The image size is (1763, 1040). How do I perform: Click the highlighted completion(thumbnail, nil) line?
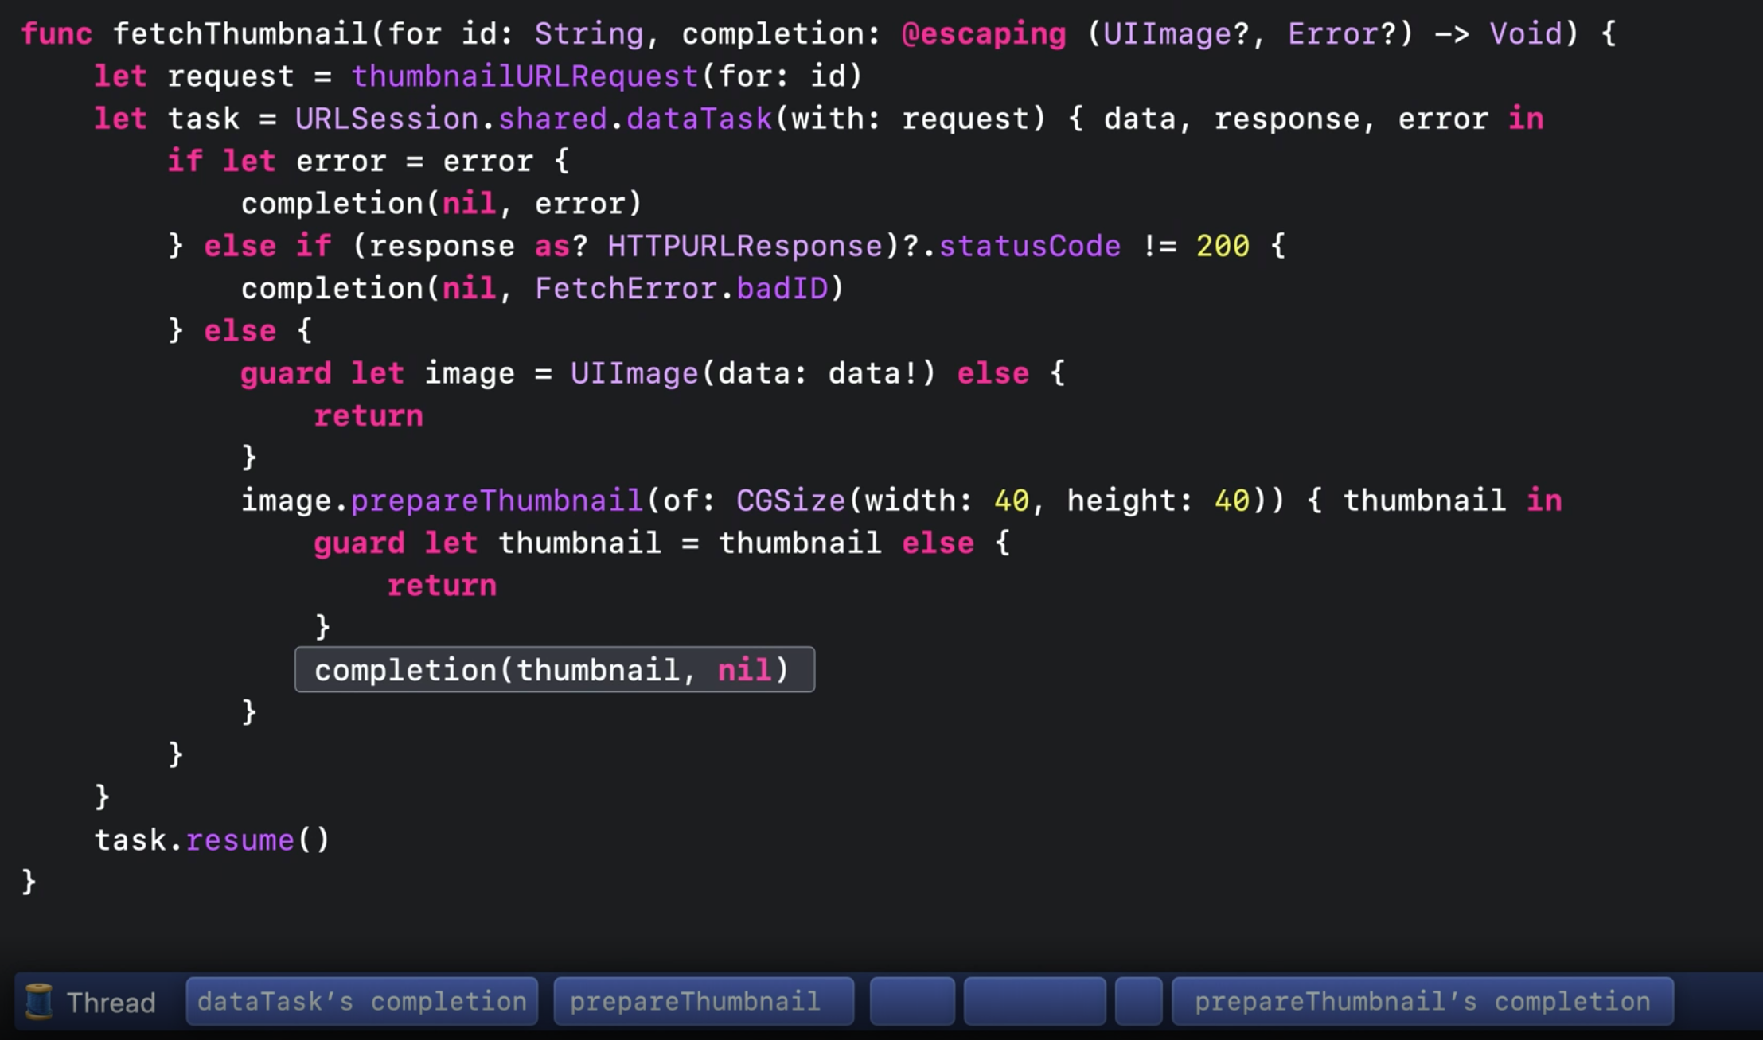point(554,670)
